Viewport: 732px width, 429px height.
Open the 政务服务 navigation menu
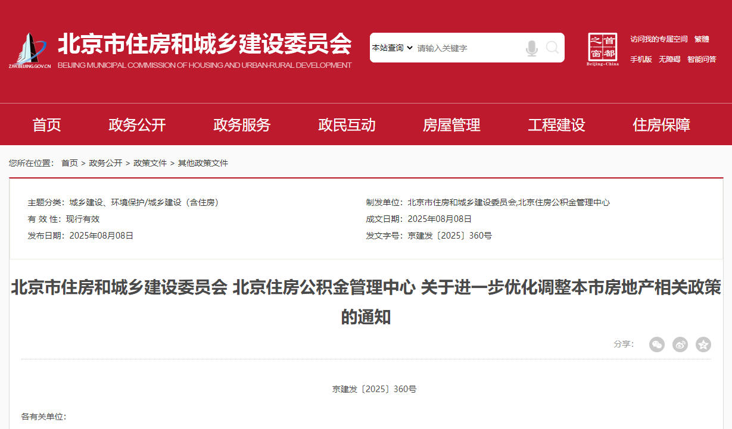click(242, 125)
